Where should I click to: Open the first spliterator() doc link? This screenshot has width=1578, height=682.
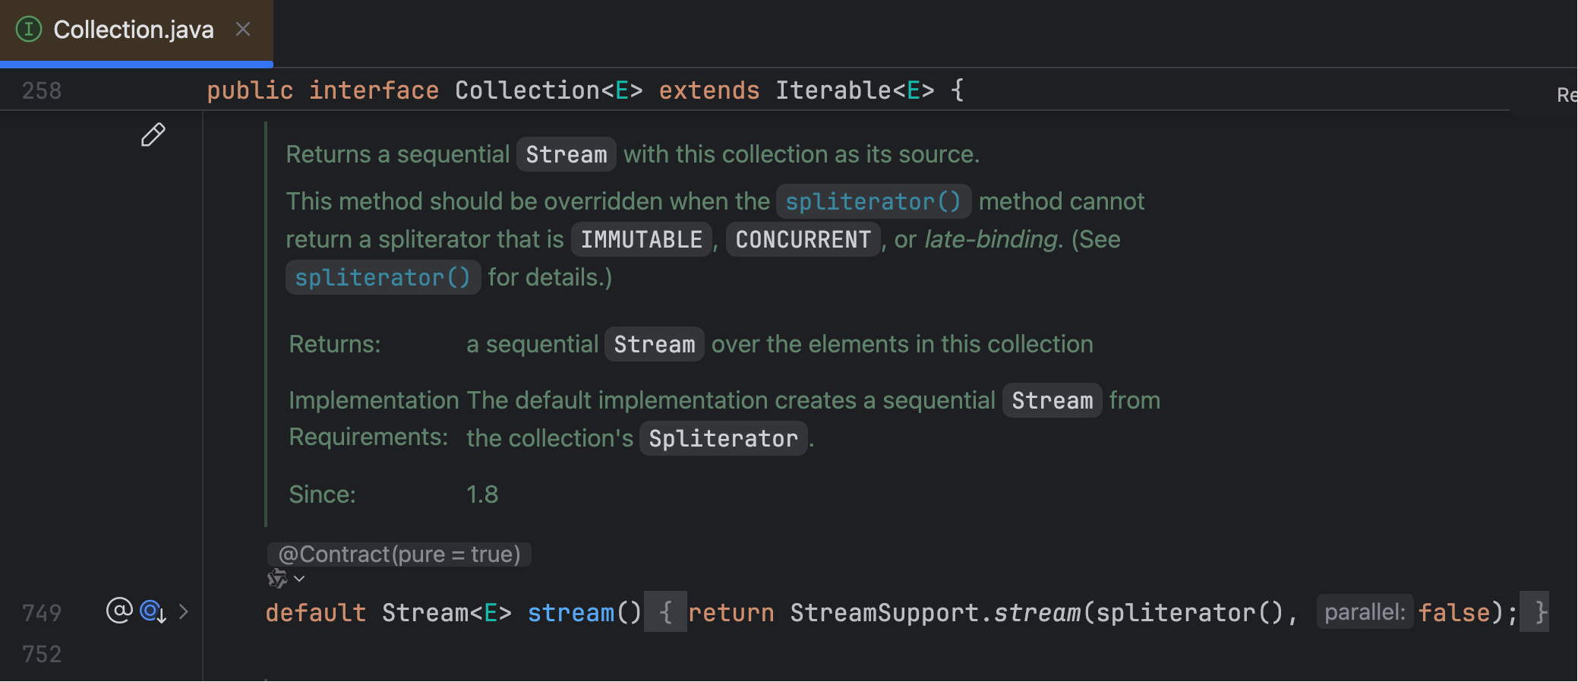pyautogui.click(x=873, y=201)
